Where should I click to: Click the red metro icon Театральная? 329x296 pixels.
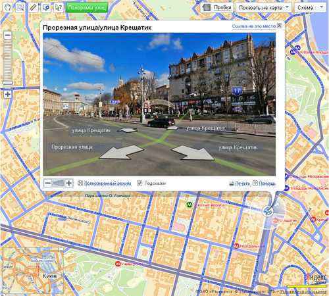[x=236, y=246]
